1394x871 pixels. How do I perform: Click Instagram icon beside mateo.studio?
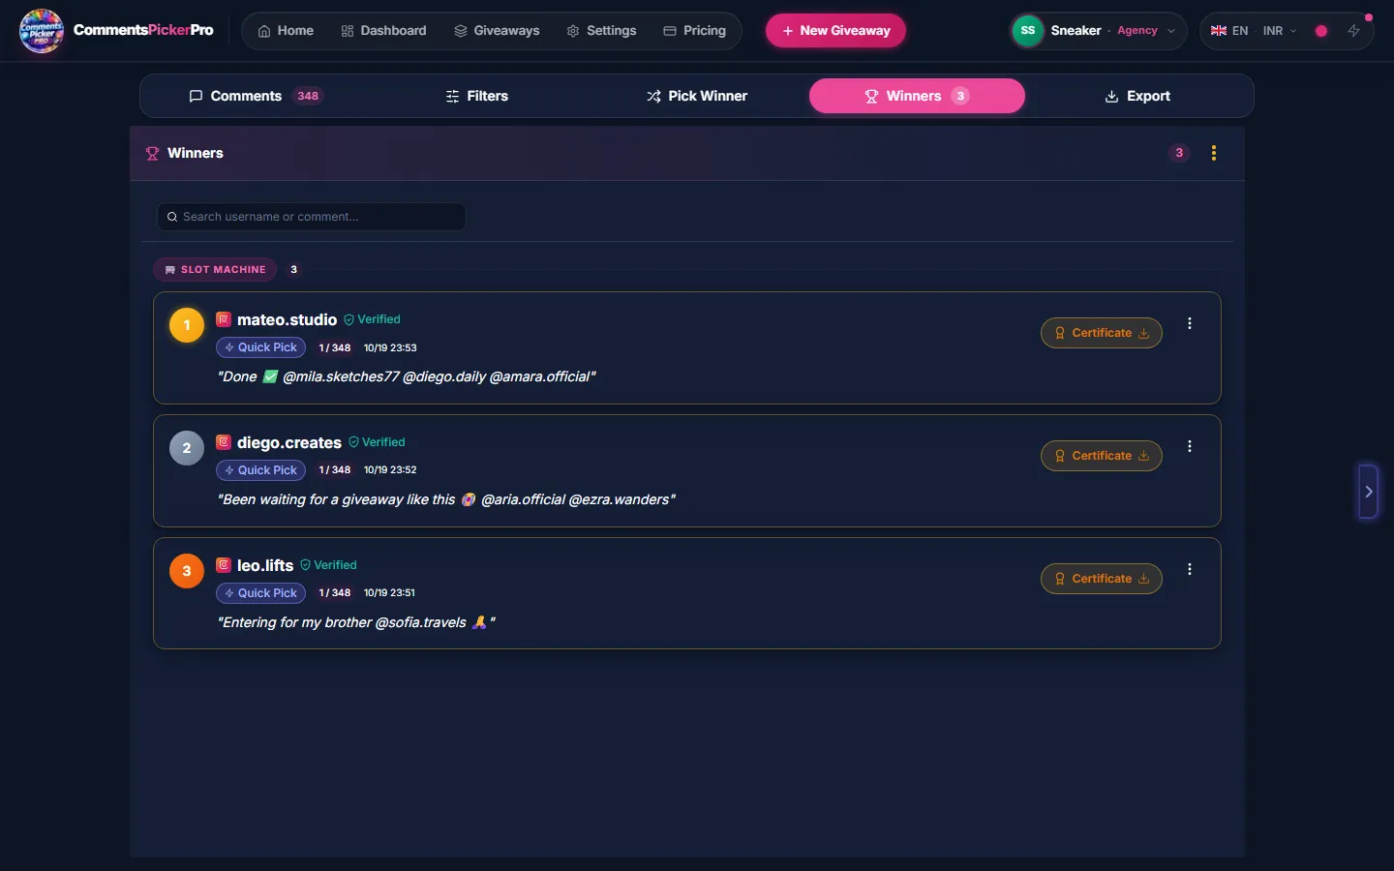pyautogui.click(x=224, y=318)
